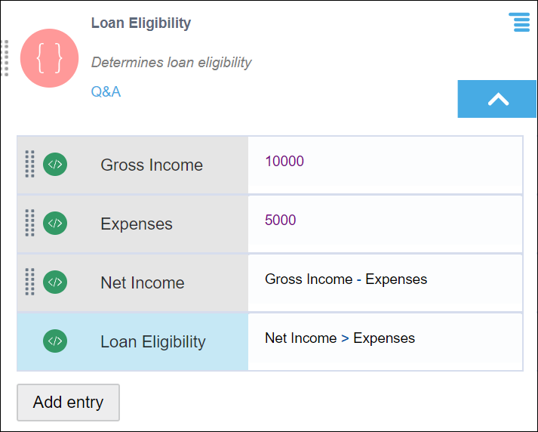
Task: Click the node drag handle at left edge
Action: pos(5,58)
